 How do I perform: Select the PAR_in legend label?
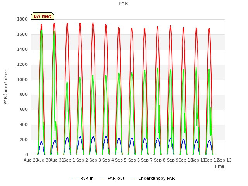(x=87, y=178)
